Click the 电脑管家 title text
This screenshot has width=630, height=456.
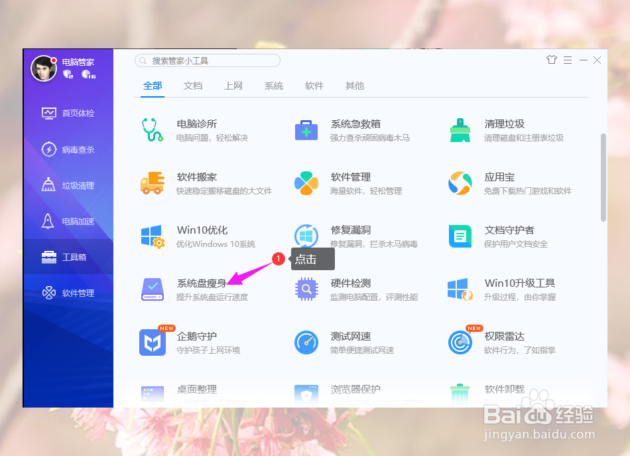(78, 62)
